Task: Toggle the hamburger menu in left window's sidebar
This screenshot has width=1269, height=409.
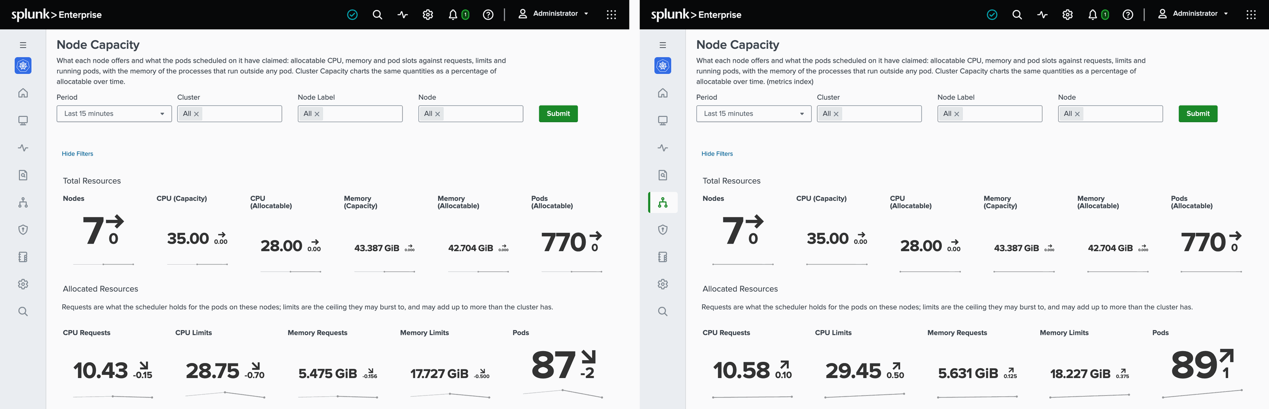Action: [x=23, y=45]
